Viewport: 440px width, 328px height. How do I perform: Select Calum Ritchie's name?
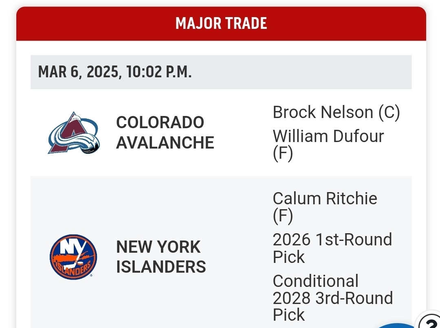[x=325, y=199]
